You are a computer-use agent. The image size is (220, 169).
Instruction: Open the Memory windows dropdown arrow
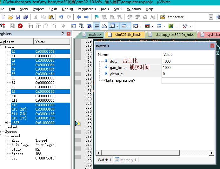coord(129,26)
